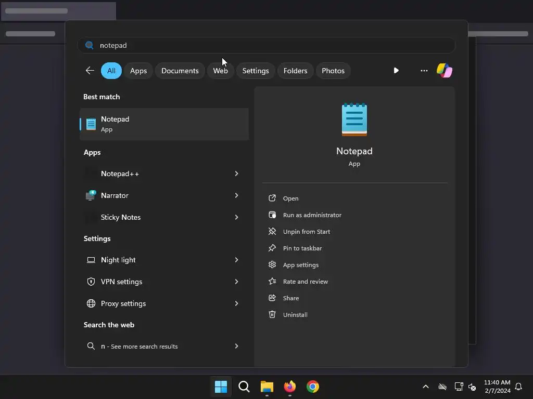Image resolution: width=533 pixels, height=399 pixels.
Task: Expand Notepad++ result chevron
Action: [237, 174]
